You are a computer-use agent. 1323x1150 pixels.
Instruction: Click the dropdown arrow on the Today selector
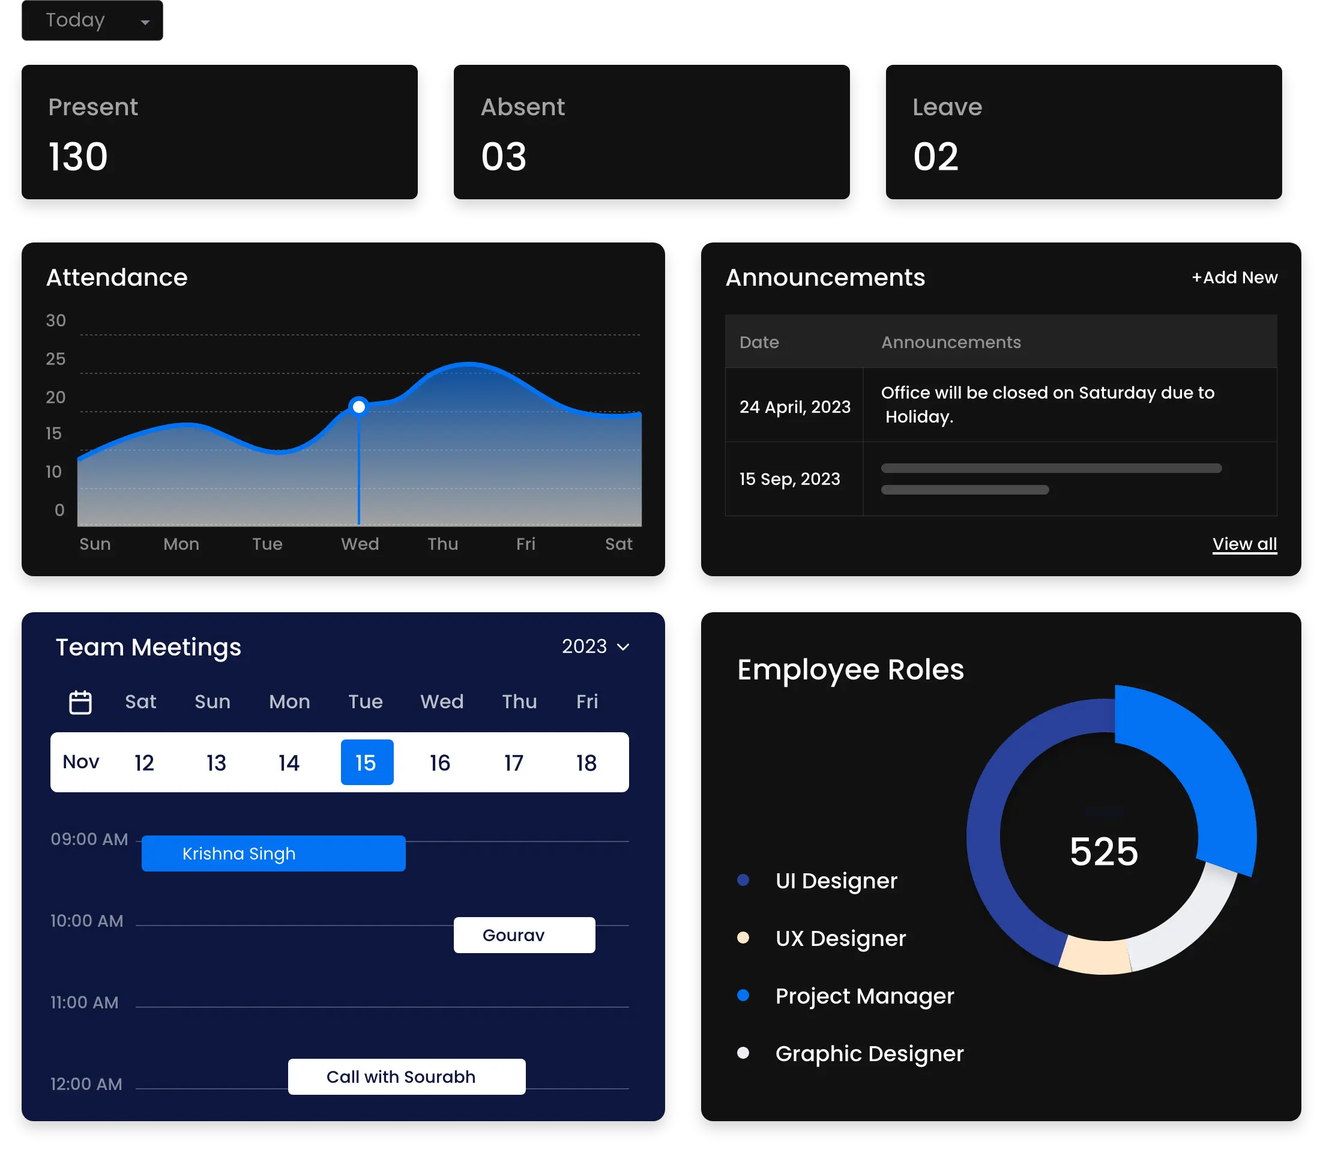click(146, 20)
